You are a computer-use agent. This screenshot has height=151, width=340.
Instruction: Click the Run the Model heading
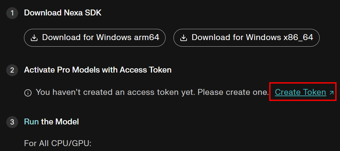51,122
